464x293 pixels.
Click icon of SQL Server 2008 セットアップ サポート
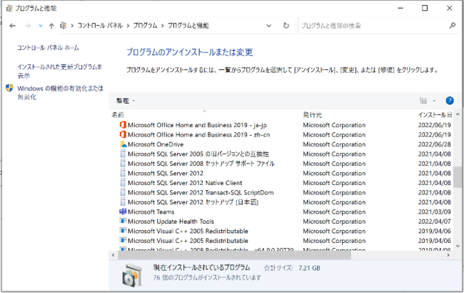click(123, 163)
